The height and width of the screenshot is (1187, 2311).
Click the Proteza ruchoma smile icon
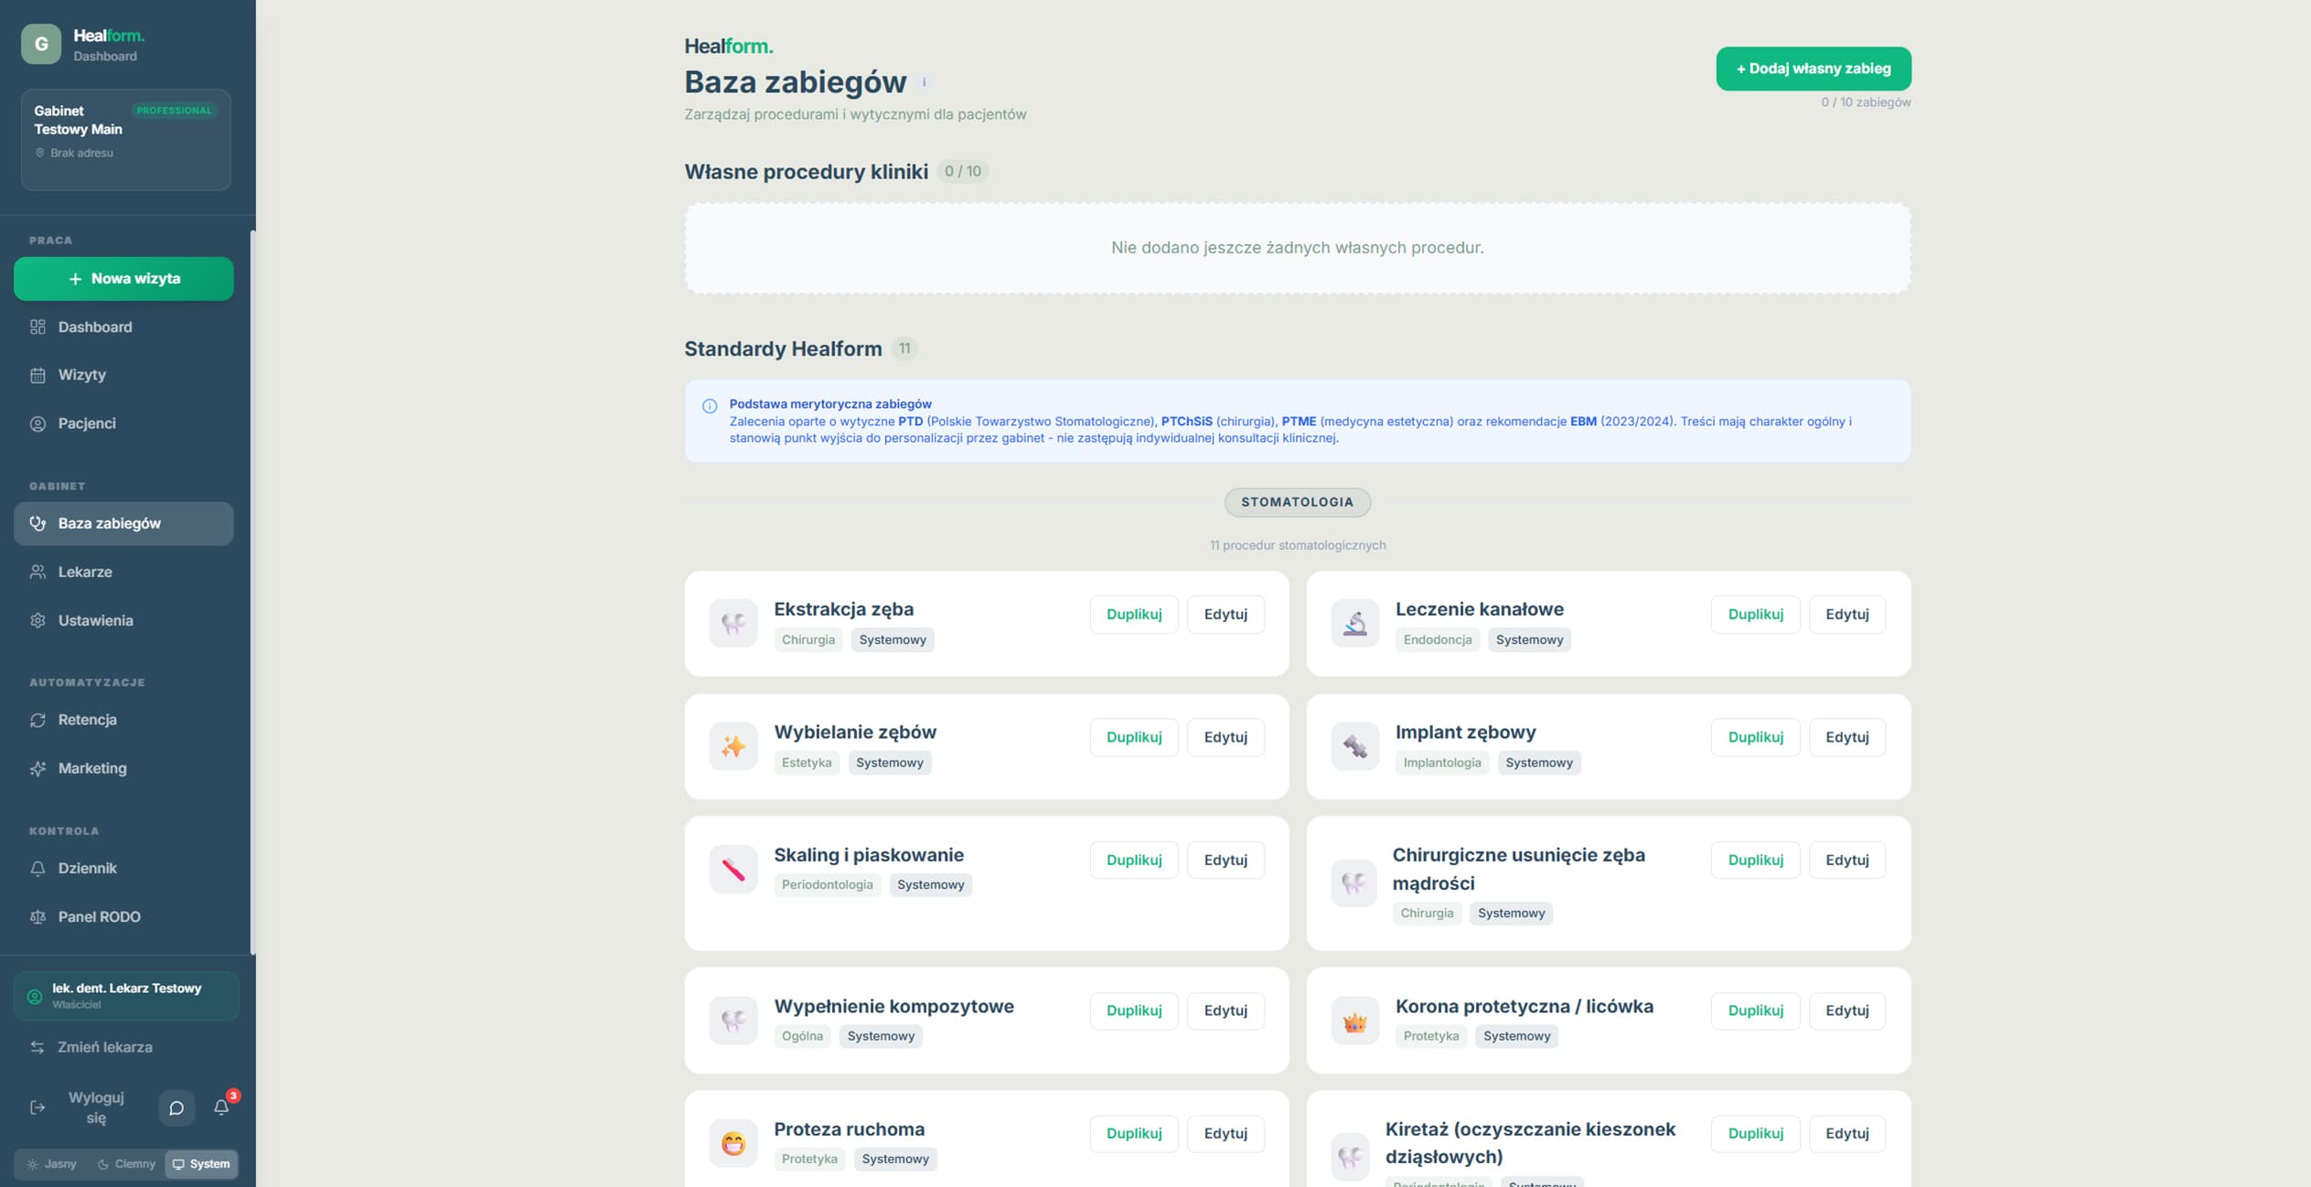733,1143
